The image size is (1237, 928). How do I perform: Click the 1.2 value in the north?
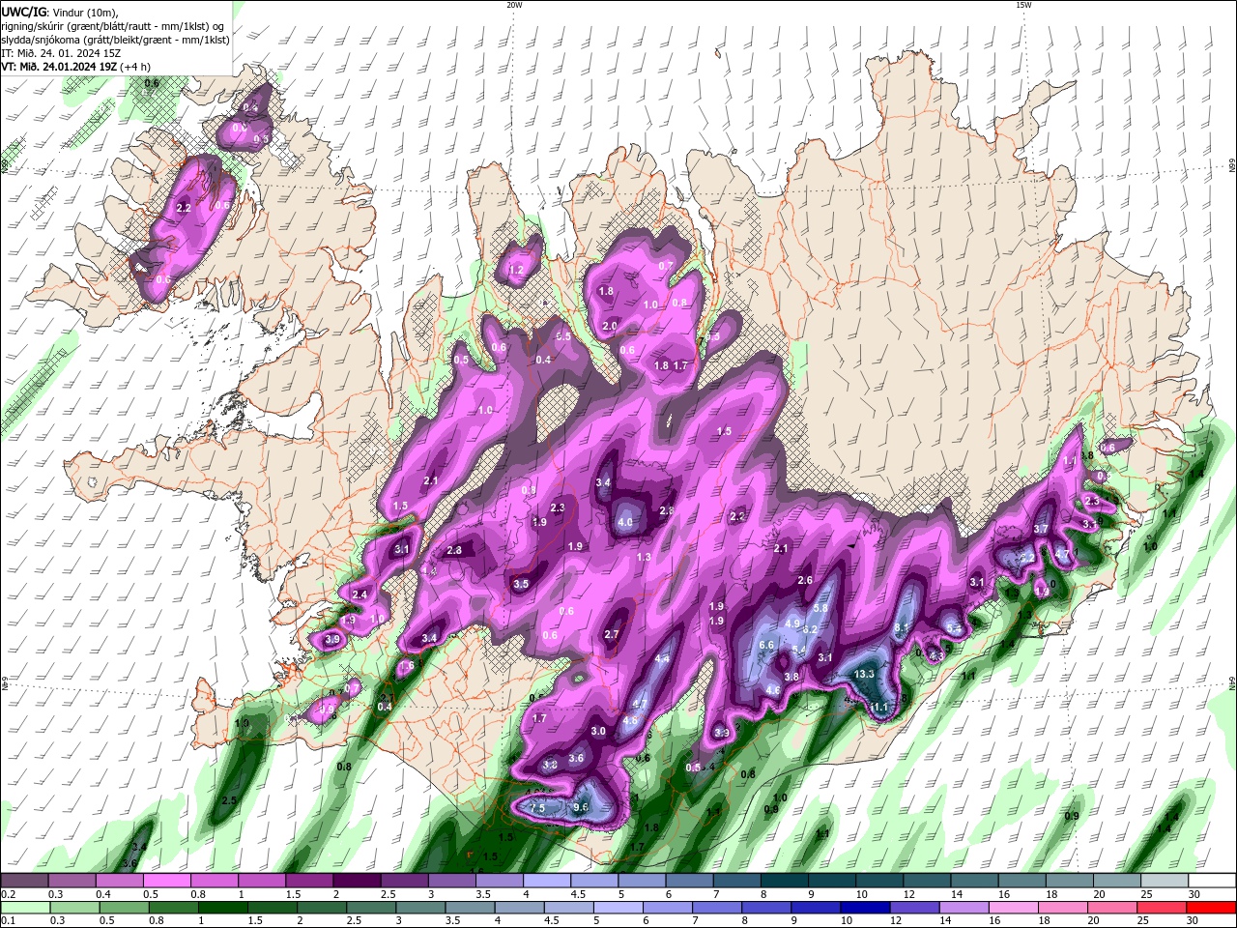[516, 271]
